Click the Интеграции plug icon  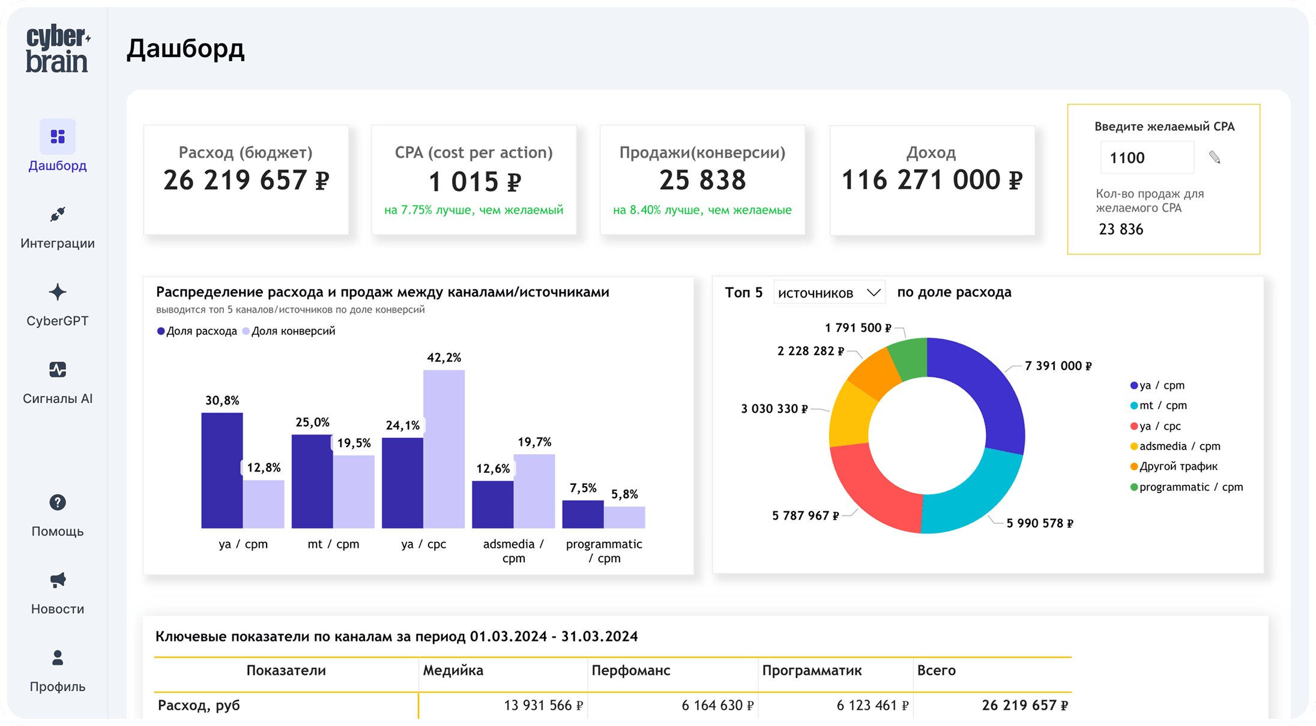(x=58, y=214)
